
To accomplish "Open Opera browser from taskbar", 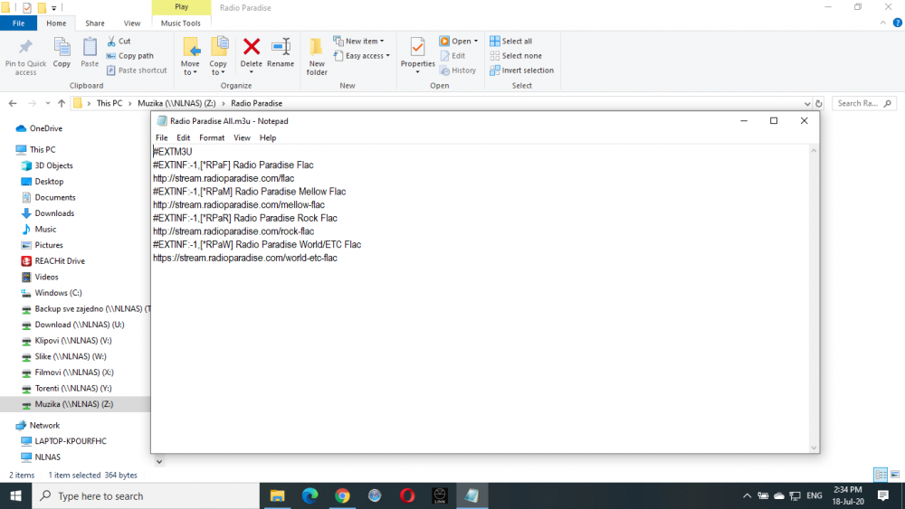I will click(407, 495).
